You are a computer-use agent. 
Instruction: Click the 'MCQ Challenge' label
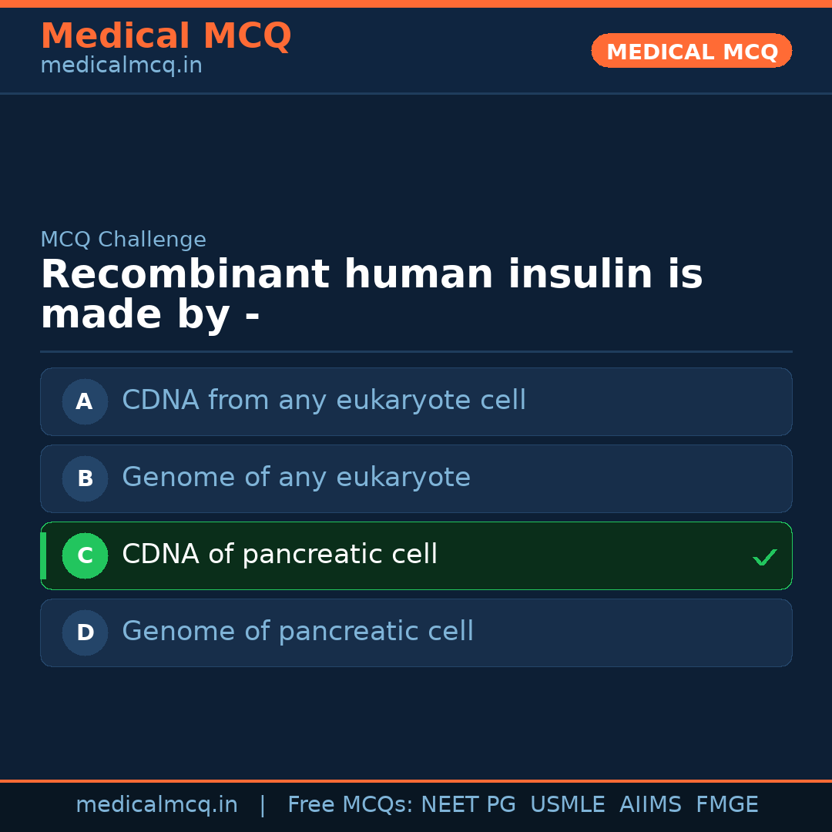(x=123, y=240)
